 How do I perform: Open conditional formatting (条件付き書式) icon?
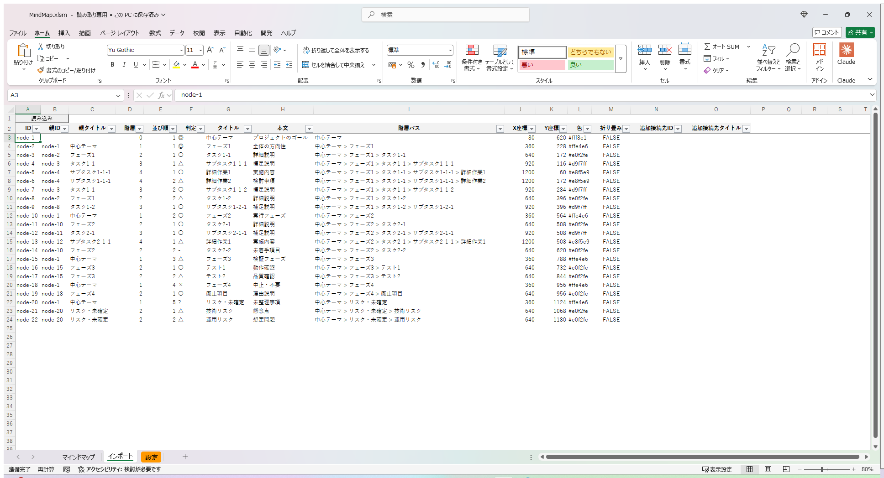[472, 50]
